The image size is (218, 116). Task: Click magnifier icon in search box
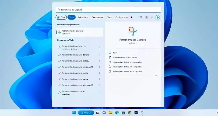59,10
